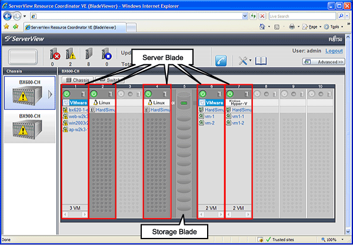The width and height of the screenshot is (353, 245).
Task: Select the Linux label on blade 4
Action: pos(157,103)
